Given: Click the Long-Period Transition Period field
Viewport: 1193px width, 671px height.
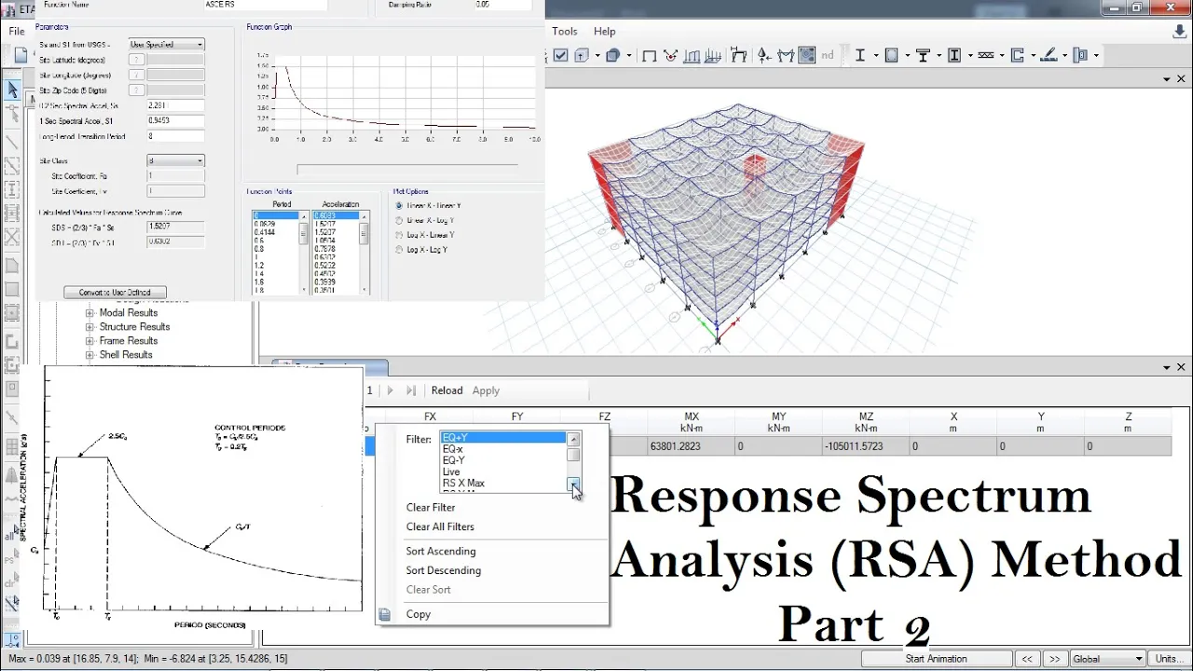Looking at the screenshot, I should pos(175,137).
